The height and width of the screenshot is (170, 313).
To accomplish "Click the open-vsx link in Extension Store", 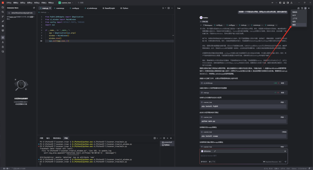I will click(13, 17).
